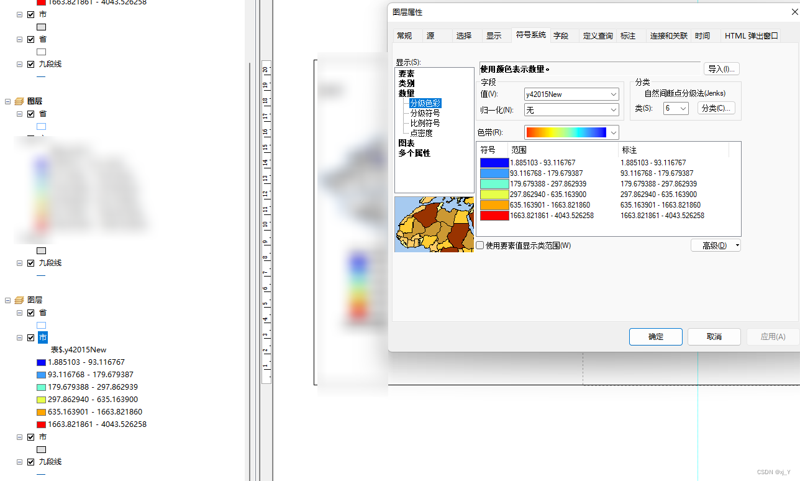Switch to the 定义查询 tab
Viewport: 800px width, 481px height.
[x=598, y=35]
